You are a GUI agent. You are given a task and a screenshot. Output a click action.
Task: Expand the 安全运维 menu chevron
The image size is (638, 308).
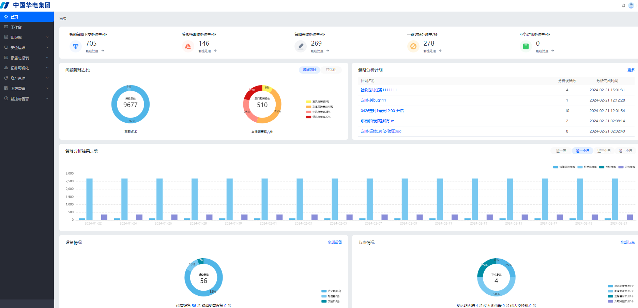[47, 47]
